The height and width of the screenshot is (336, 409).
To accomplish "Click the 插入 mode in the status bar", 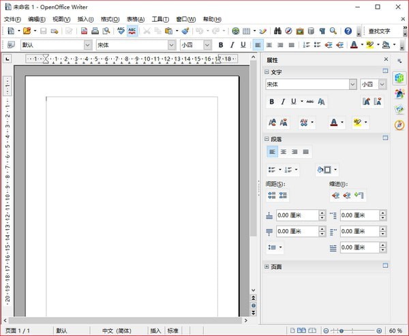I will coord(155,331).
